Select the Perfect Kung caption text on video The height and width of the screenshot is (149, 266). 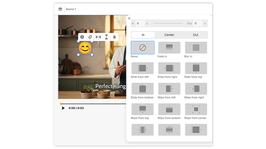111,86
